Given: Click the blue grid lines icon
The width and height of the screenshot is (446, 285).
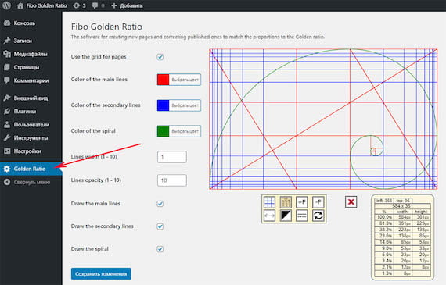Looking at the screenshot, I should tap(269, 202).
